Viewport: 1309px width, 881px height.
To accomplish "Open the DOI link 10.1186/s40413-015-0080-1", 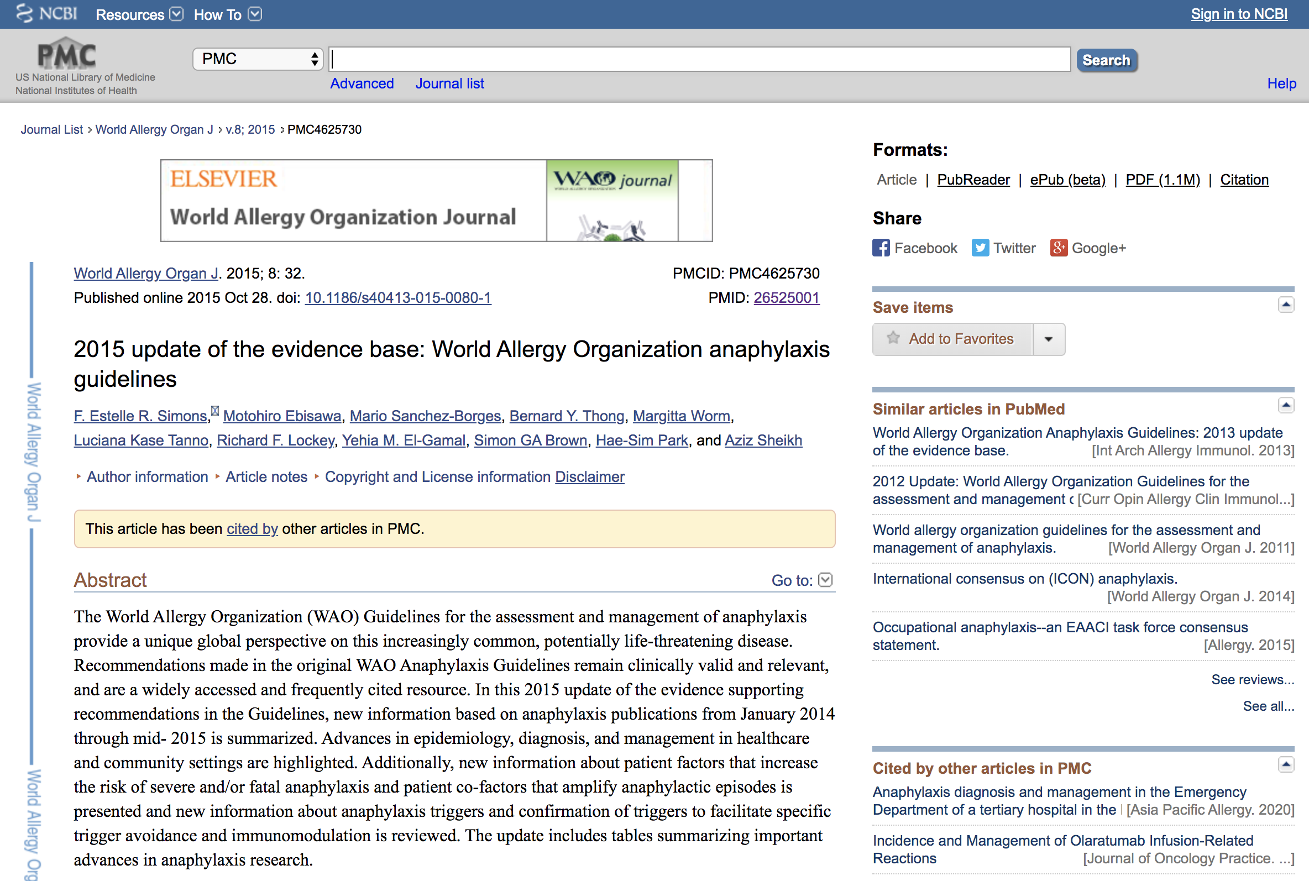I will 398,298.
